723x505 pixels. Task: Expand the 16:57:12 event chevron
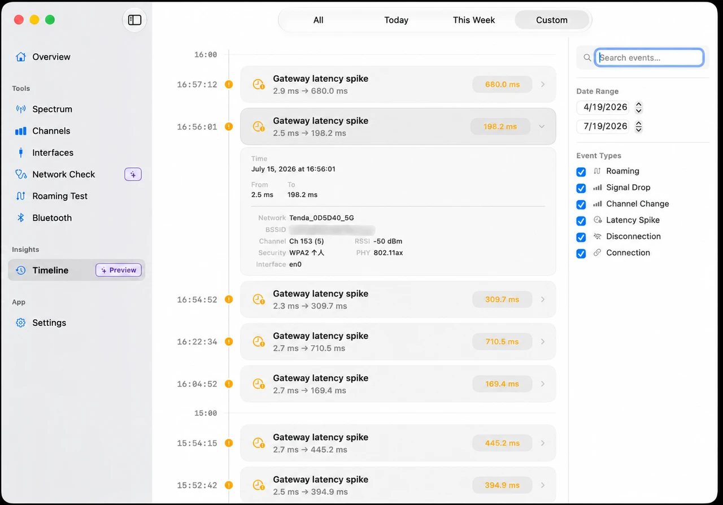[x=543, y=84]
